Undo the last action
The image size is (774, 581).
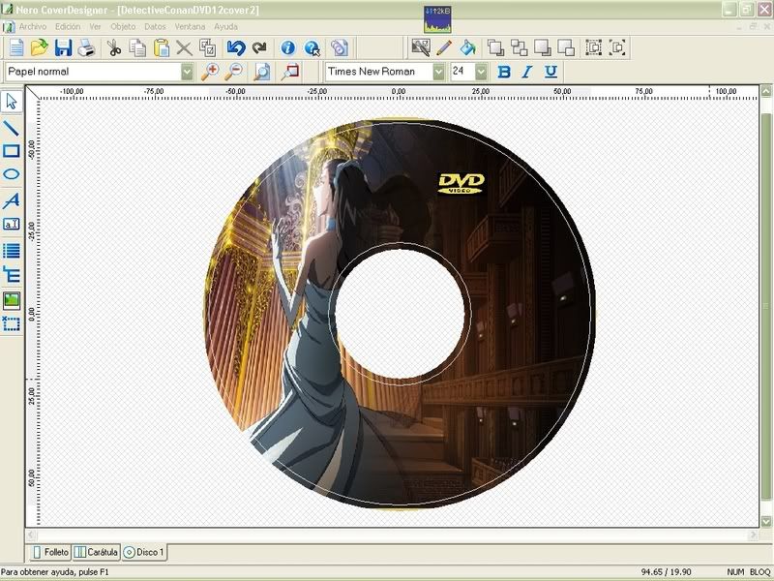235,47
